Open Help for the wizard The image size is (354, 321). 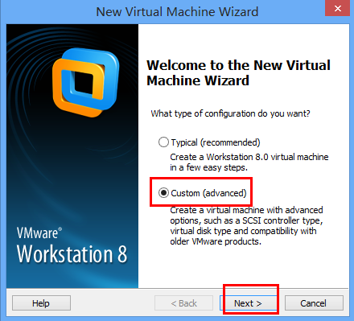tap(41, 303)
